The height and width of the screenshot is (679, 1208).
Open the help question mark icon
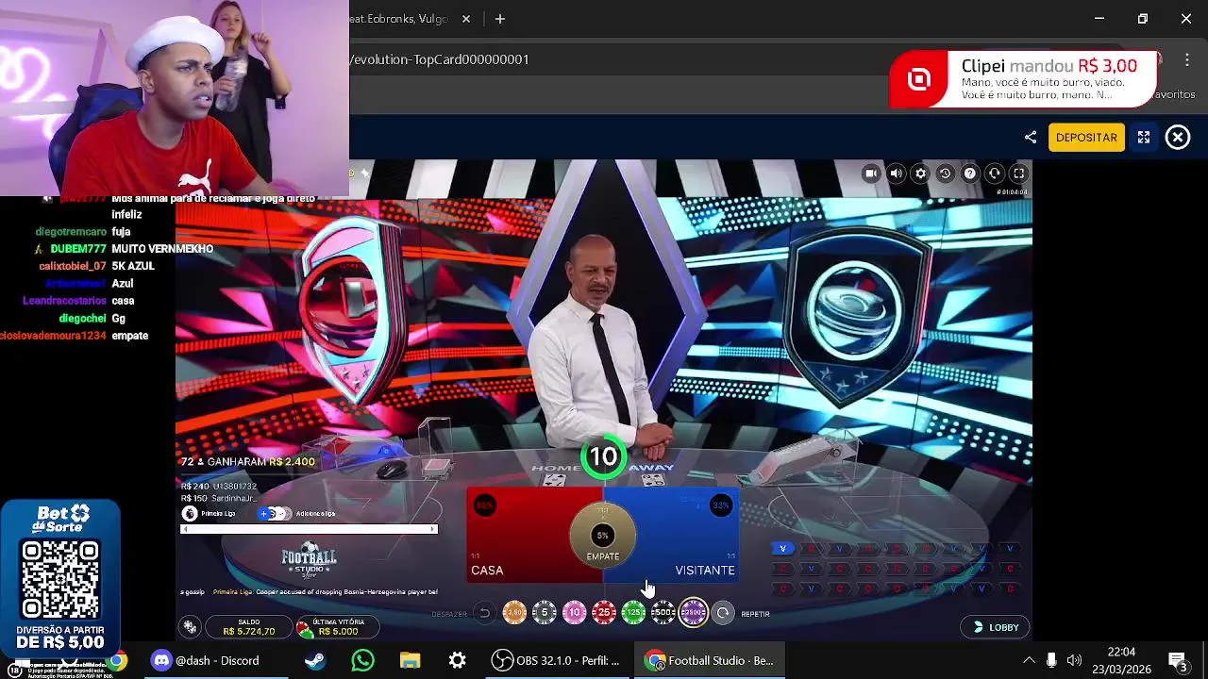click(969, 174)
